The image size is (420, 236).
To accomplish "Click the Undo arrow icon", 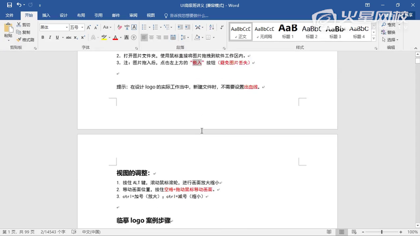I will click(x=19, y=5).
